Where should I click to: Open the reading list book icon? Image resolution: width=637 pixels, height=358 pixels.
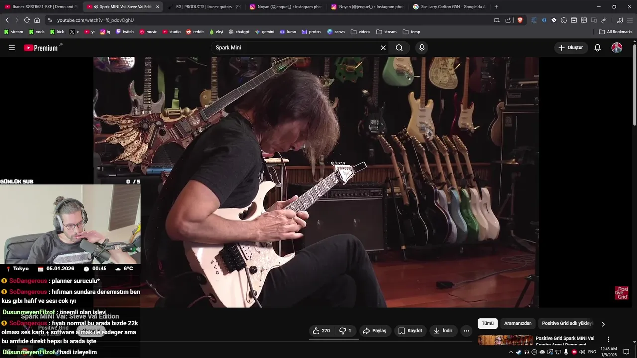click(584, 20)
